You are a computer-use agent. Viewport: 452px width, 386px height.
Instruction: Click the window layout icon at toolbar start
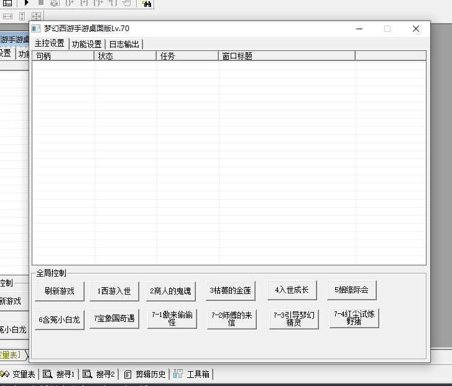point(7,3)
